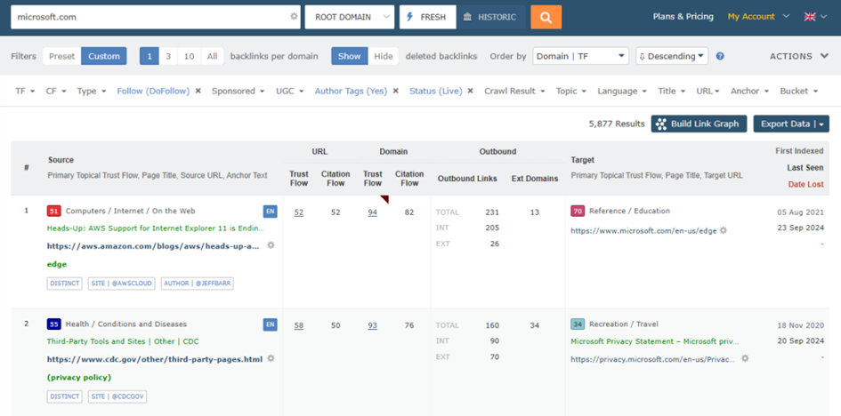Click the SITE | @AWSCLOUD tag
The image size is (841, 416).
121,284
